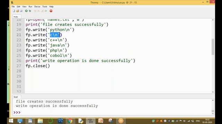
Task: Click the print 'write operation is done successfully' line
Action: 80,61
